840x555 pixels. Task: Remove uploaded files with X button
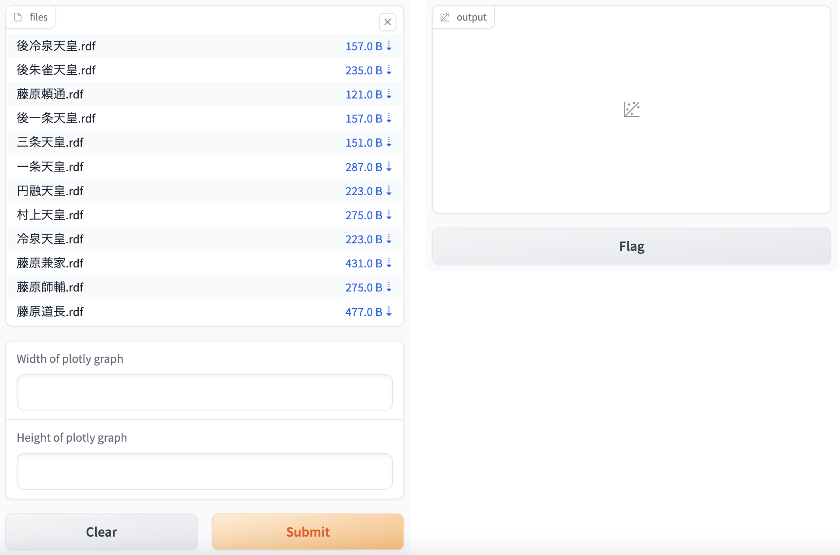(x=388, y=22)
